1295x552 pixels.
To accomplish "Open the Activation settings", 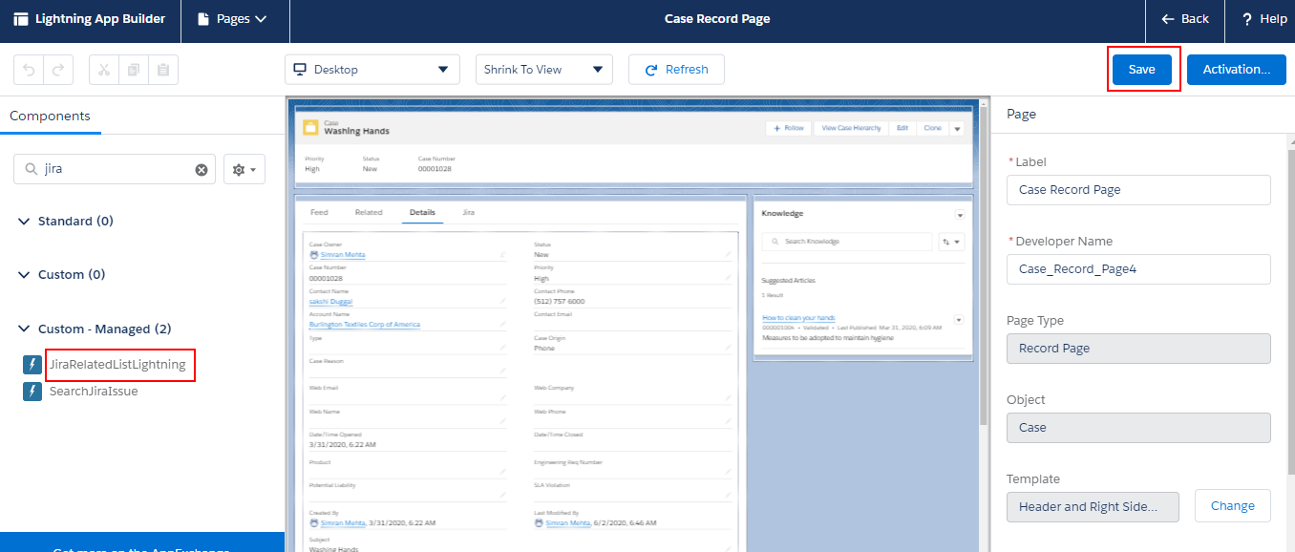I will [1237, 70].
